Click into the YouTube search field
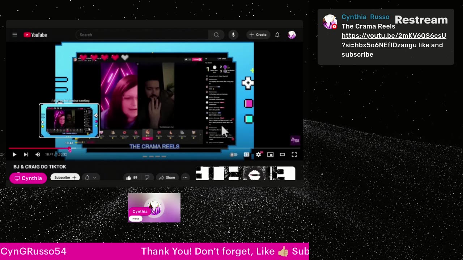 (x=142, y=35)
